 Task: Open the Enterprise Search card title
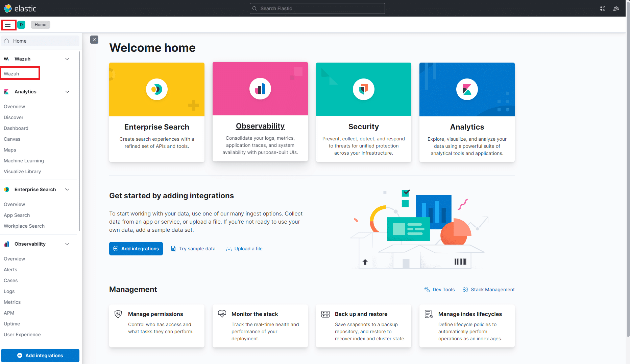[x=157, y=127]
